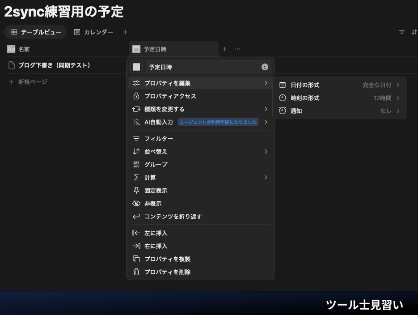This screenshot has width=418, height=315.
Task: Change the property icon square button
Action: tap(136, 67)
